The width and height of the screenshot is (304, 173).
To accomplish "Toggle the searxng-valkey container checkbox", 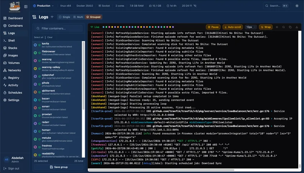I will click(x=35, y=68).
